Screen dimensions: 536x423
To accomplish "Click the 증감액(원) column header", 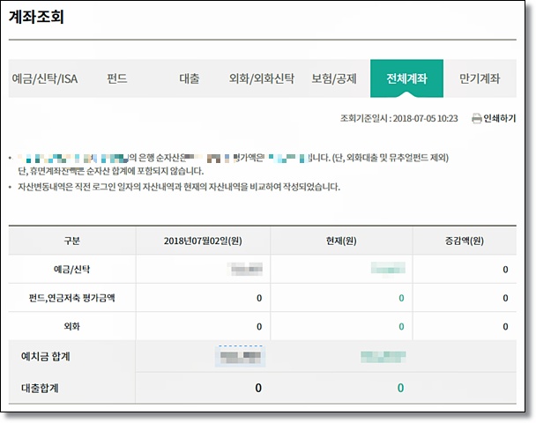I will coord(465,241).
